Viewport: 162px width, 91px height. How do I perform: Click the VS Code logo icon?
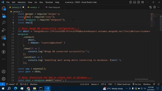tap(3, 2)
